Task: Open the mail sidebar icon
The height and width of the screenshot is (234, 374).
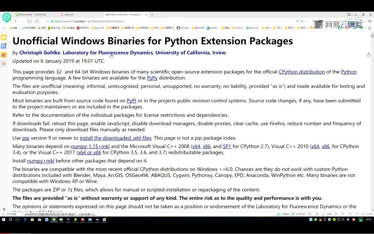Action: (4, 64)
